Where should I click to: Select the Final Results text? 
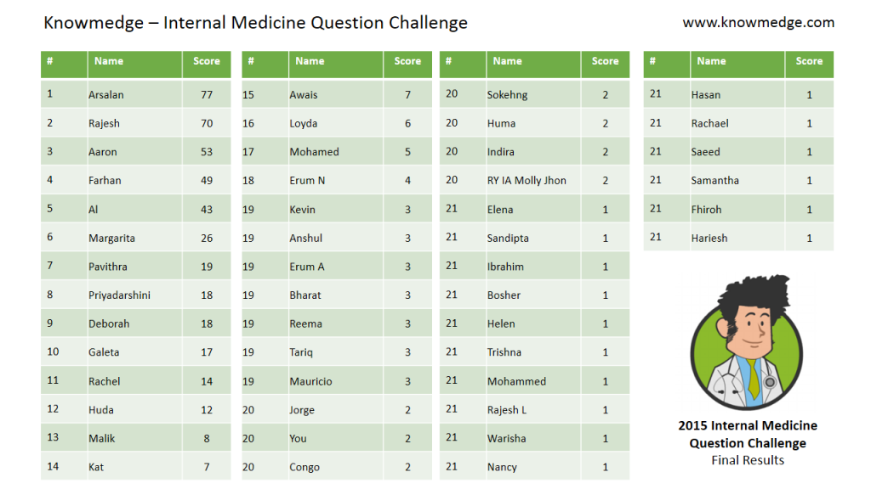click(748, 460)
